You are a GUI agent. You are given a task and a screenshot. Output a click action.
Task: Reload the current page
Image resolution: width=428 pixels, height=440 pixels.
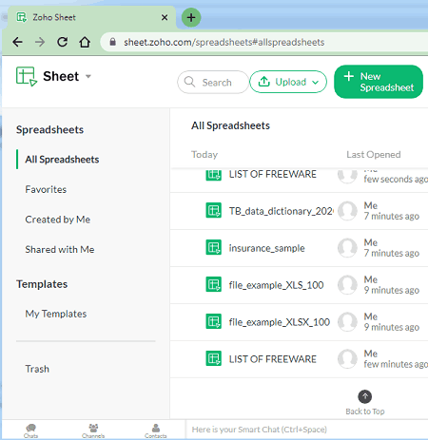tap(62, 42)
